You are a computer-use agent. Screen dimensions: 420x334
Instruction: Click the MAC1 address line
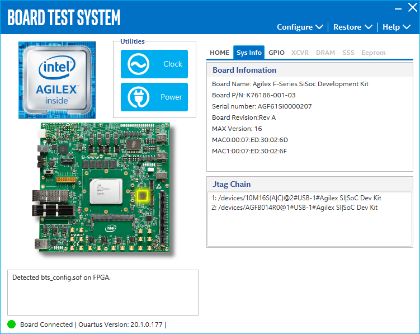[x=249, y=151]
